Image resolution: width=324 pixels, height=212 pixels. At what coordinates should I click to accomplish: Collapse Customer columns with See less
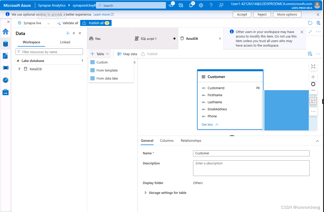point(210,124)
